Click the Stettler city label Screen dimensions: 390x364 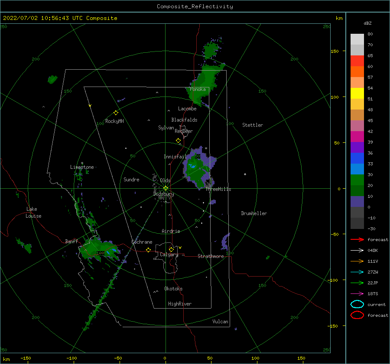tap(253, 125)
